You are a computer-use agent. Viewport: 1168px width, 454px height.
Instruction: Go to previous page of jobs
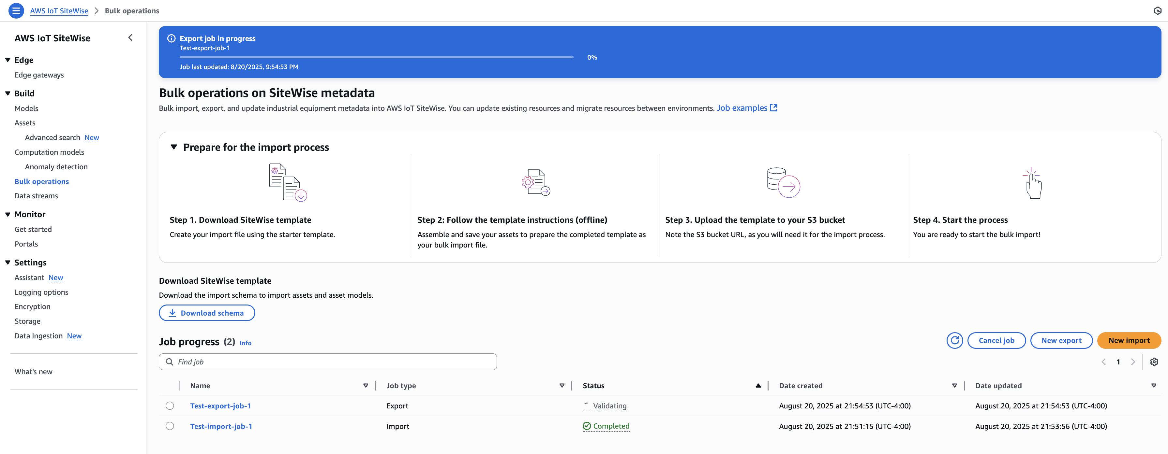[x=1104, y=362]
